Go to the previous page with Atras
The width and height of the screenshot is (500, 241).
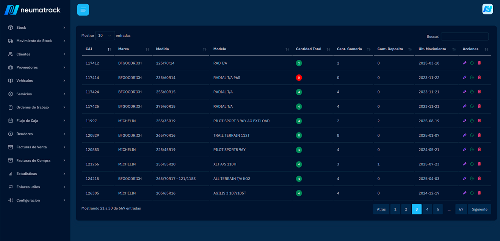pyautogui.click(x=381, y=209)
